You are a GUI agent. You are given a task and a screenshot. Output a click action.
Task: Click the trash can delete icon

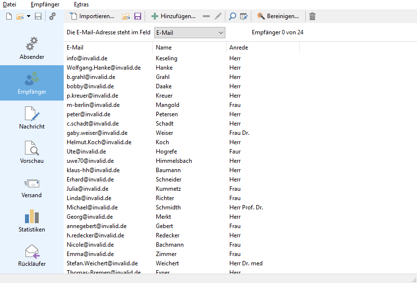coord(312,16)
